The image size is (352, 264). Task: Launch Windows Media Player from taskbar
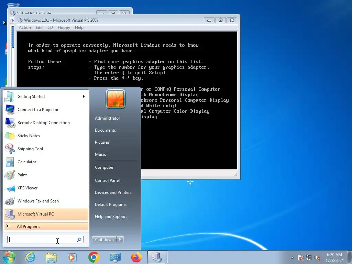(x=72, y=257)
